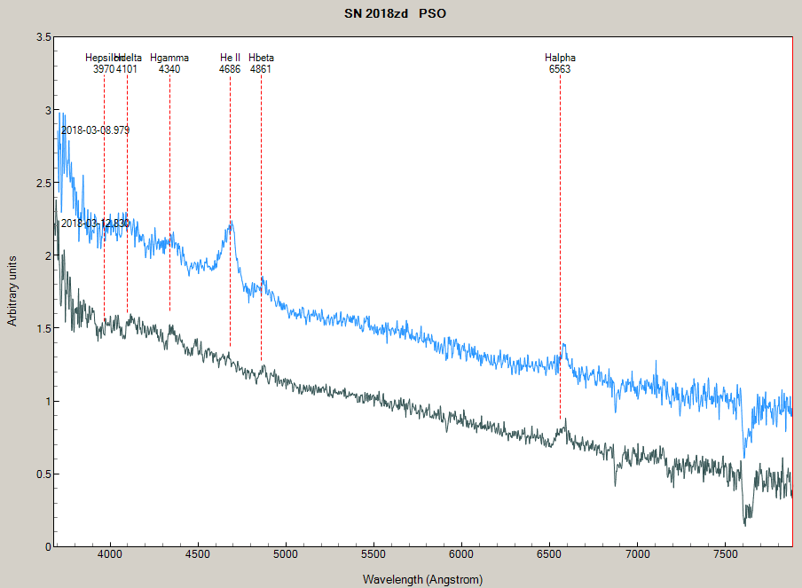Viewport: 802px width, 588px height.
Task: Select the 4000 x-axis tick label
Action: (110, 556)
